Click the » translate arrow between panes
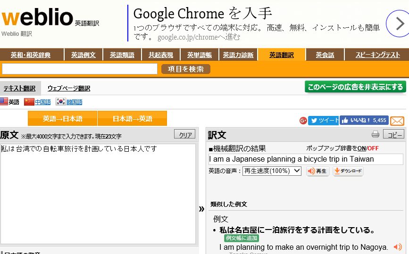The height and width of the screenshot is (254, 409). coord(201,209)
